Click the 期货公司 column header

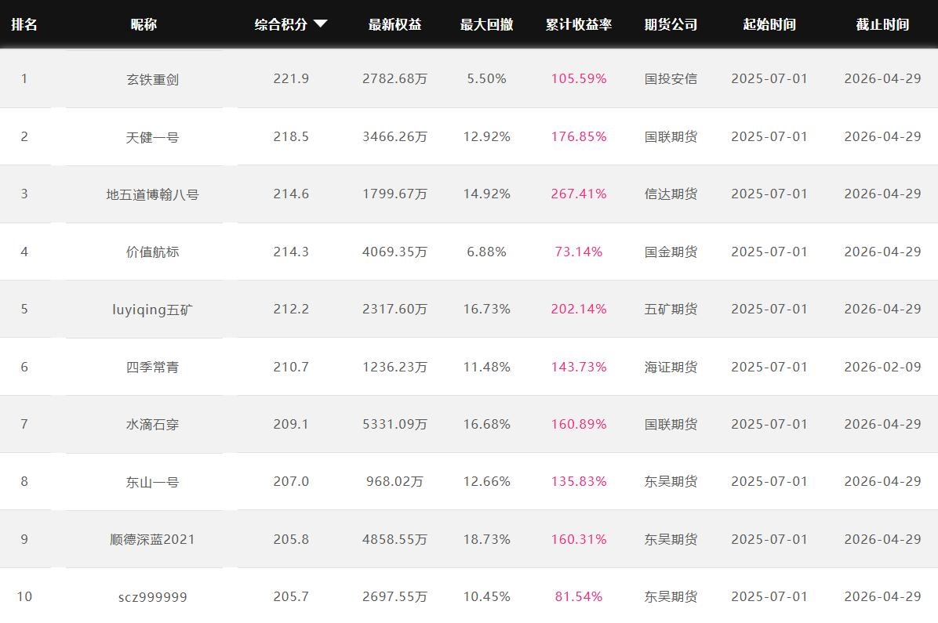coord(671,24)
